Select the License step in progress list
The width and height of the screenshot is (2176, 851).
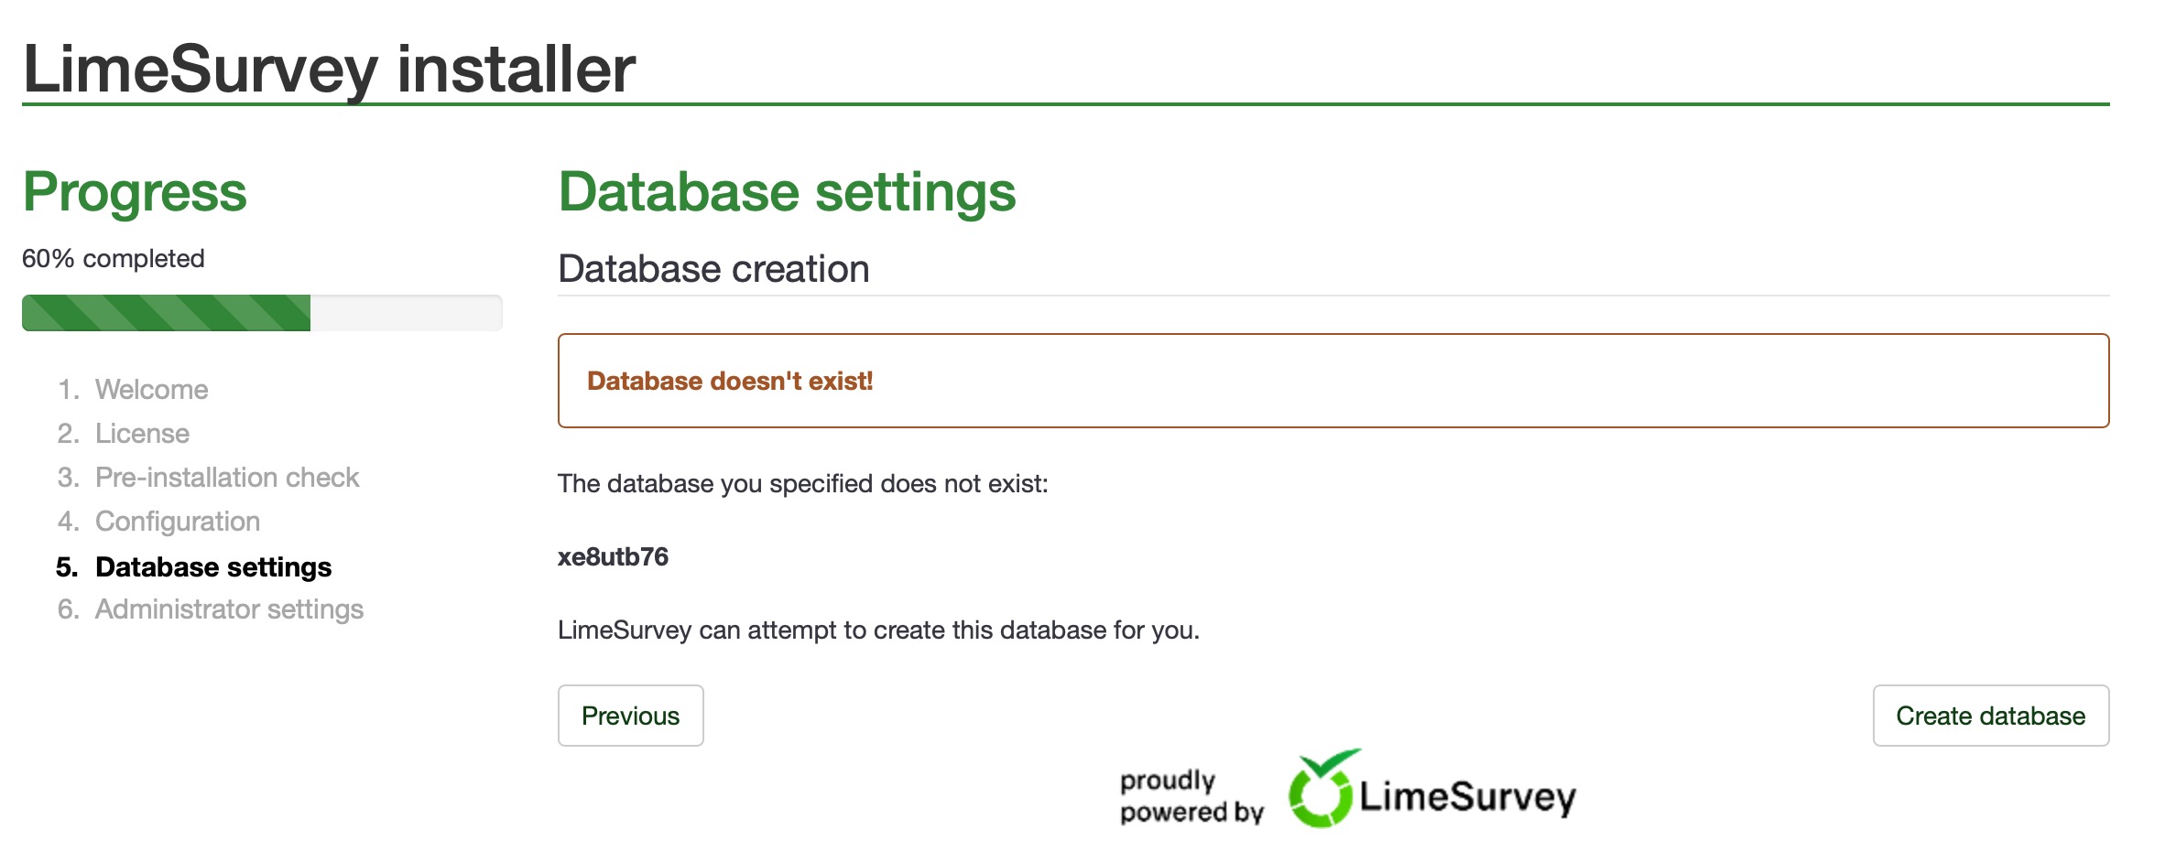point(142,434)
